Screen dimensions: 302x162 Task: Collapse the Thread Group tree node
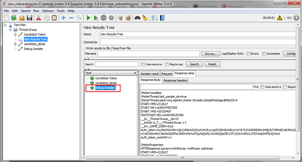click(10, 30)
